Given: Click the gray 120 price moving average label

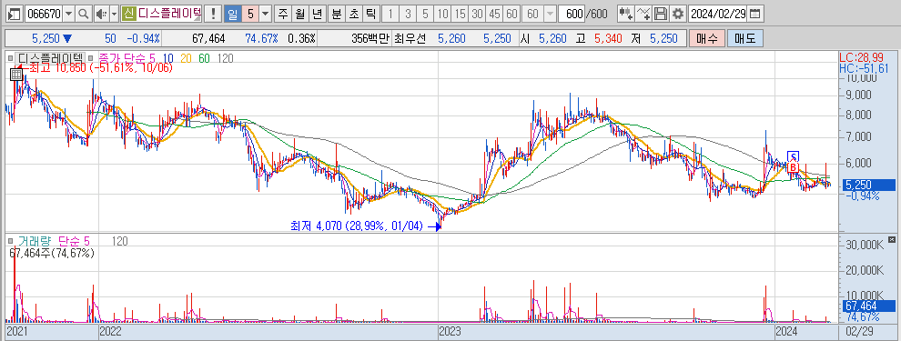Looking at the screenshot, I should (226, 57).
